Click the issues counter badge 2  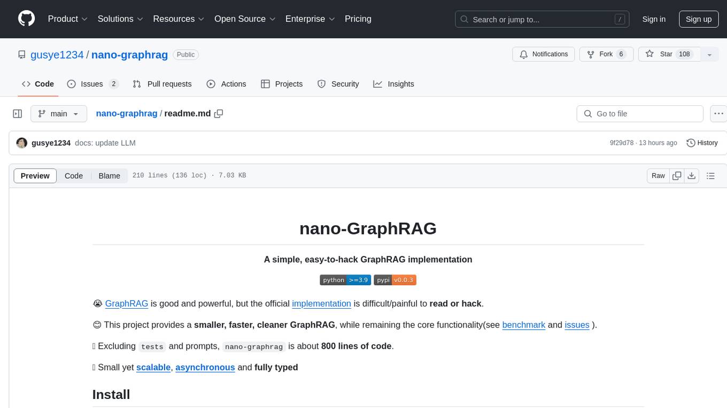pos(113,84)
